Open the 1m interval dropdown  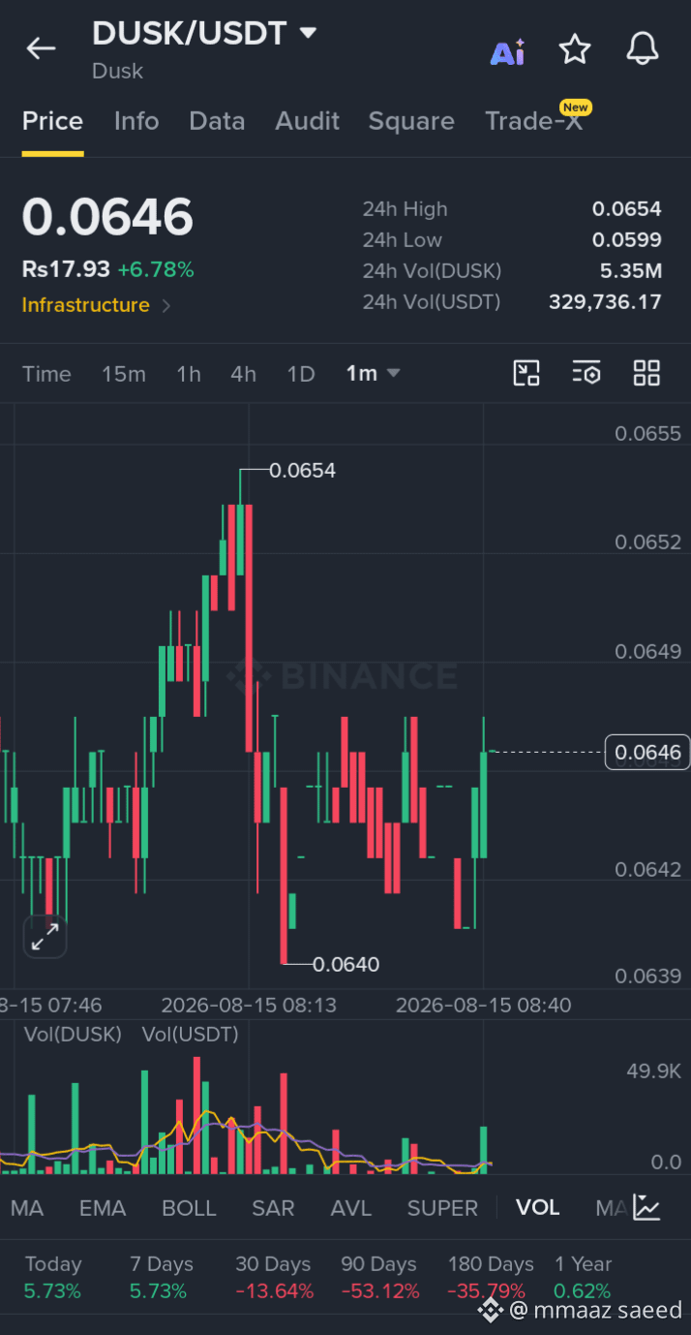(x=373, y=373)
